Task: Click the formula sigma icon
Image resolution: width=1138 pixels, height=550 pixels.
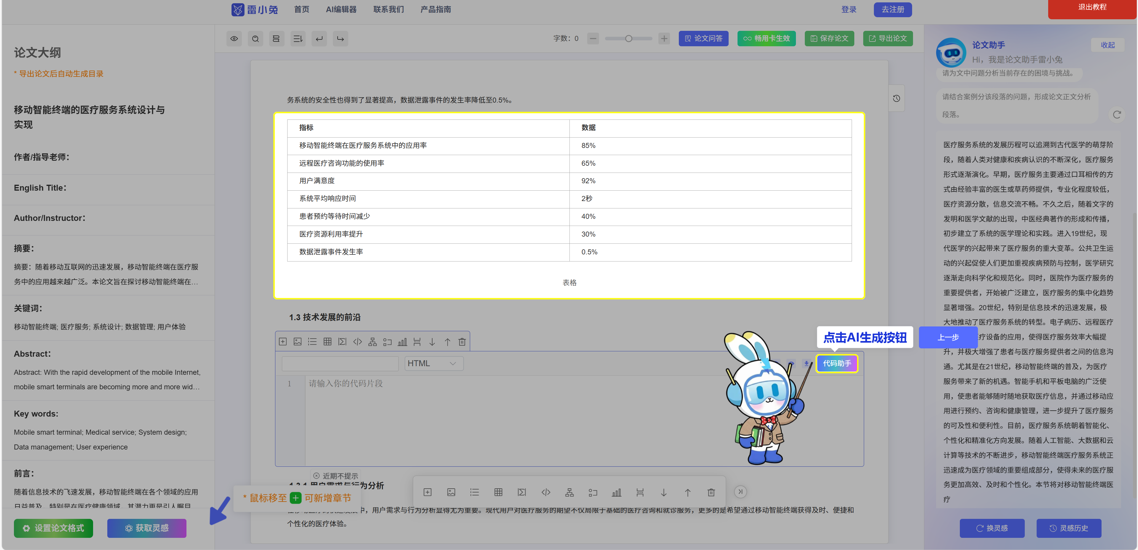Action: pos(342,342)
